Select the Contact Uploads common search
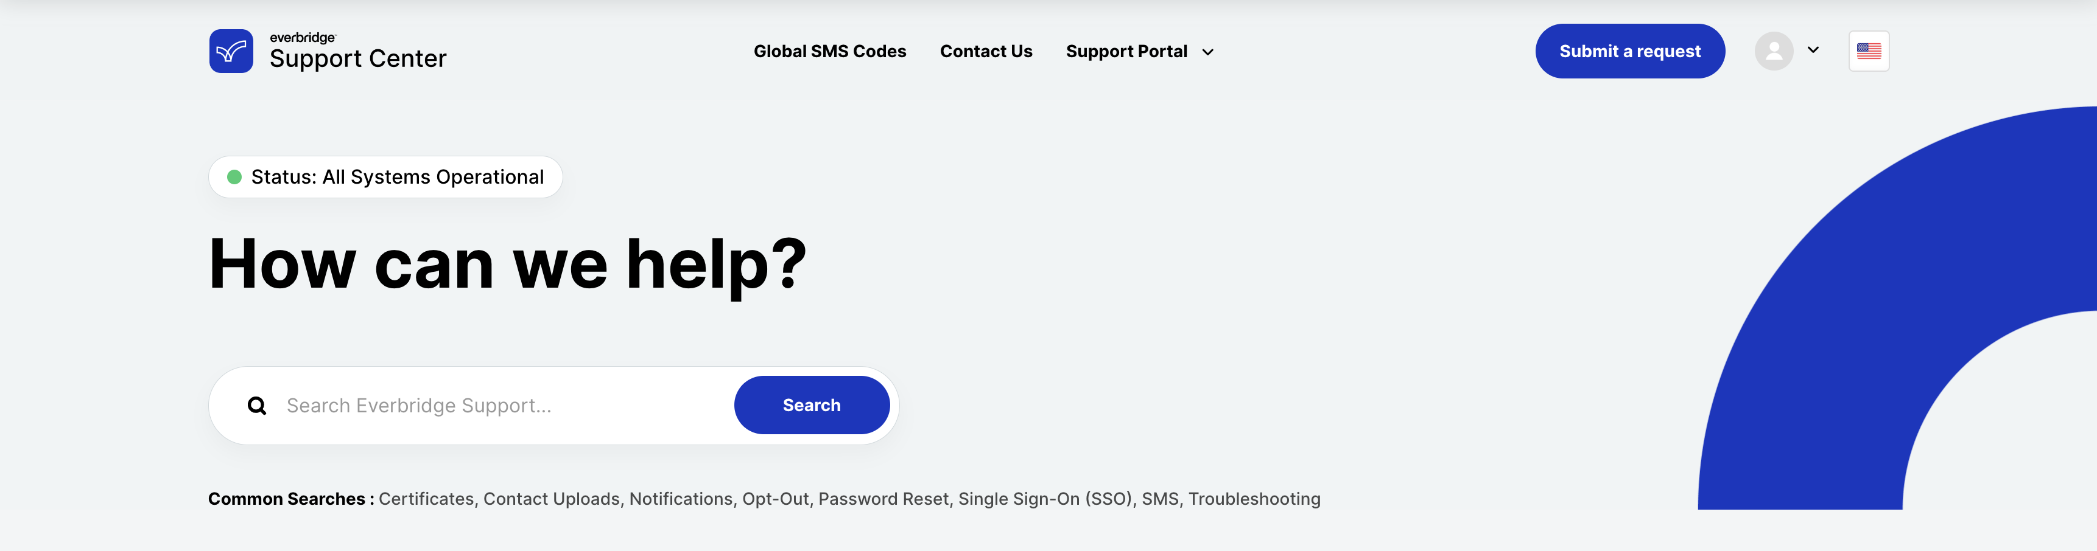The width and height of the screenshot is (2097, 551). tap(551, 499)
